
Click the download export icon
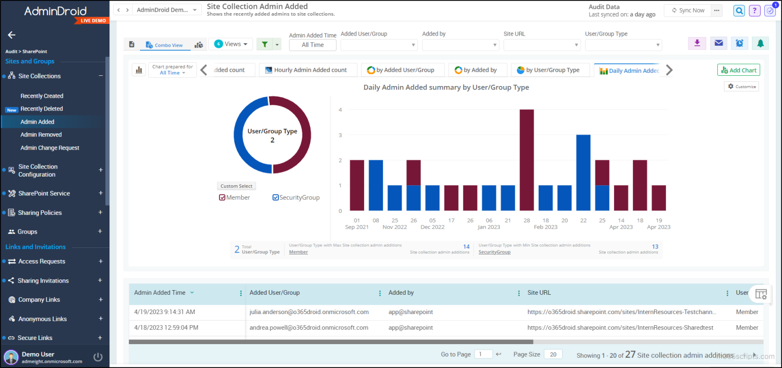[x=697, y=43]
